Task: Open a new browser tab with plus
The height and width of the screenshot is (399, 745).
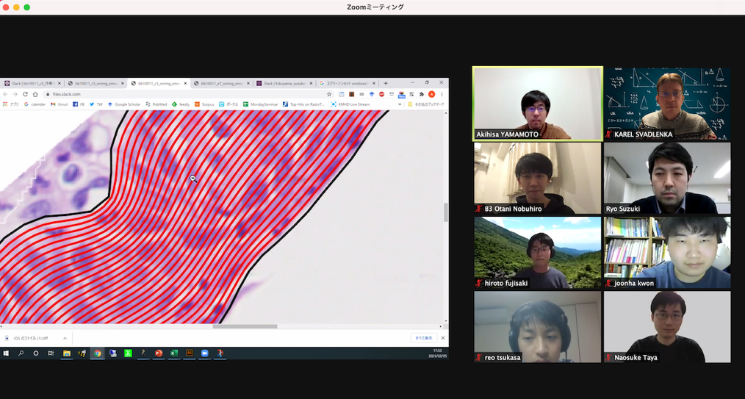Action: [385, 83]
